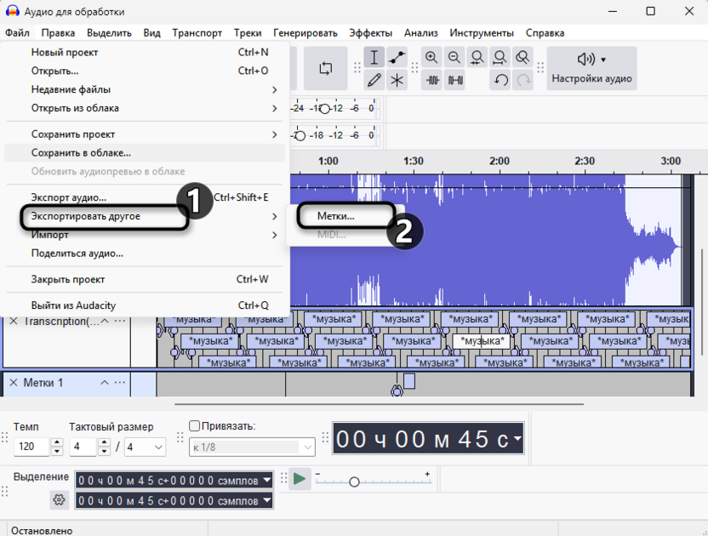Adjust the upper recording meter slider knob

[324, 109]
